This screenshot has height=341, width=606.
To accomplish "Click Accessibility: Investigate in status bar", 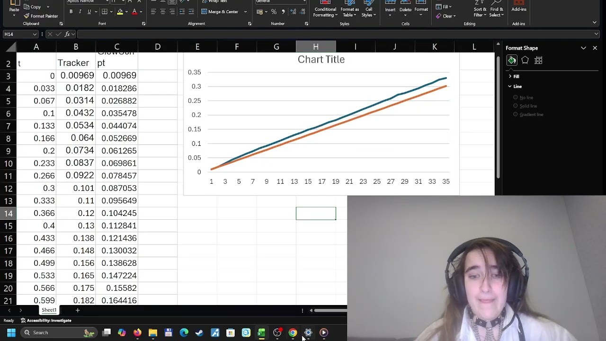I will coord(46,321).
